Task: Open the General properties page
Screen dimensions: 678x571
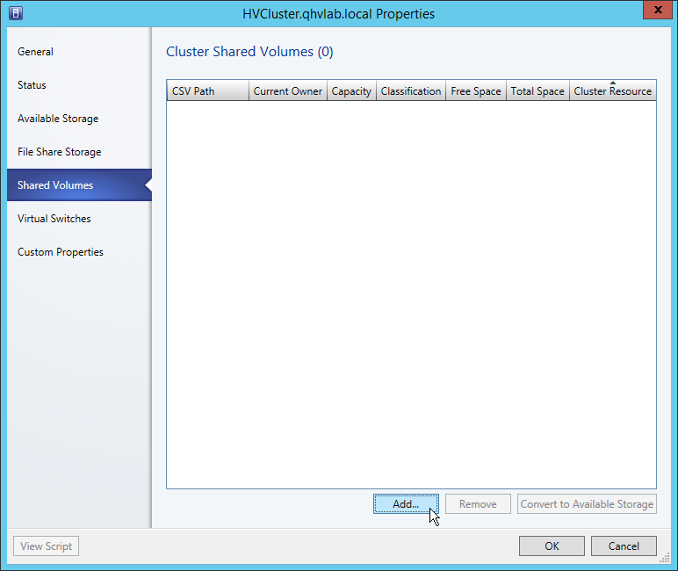Action: tap(35, 52)
